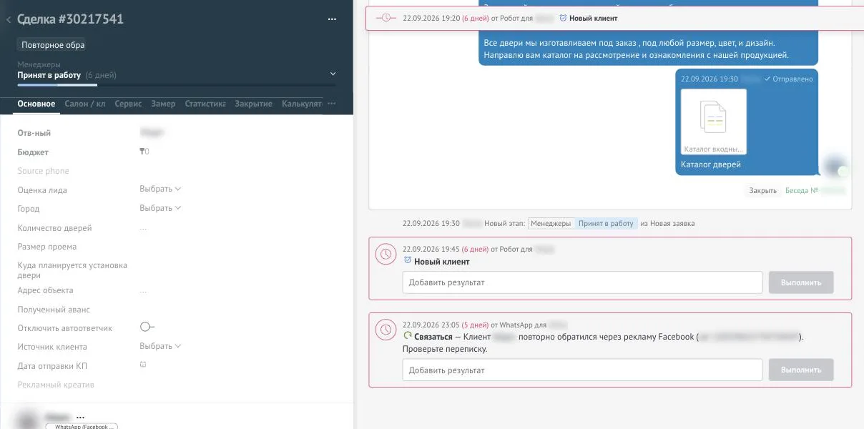
Task: Switch to the Основное tab
Action: [x=36, y=104]
